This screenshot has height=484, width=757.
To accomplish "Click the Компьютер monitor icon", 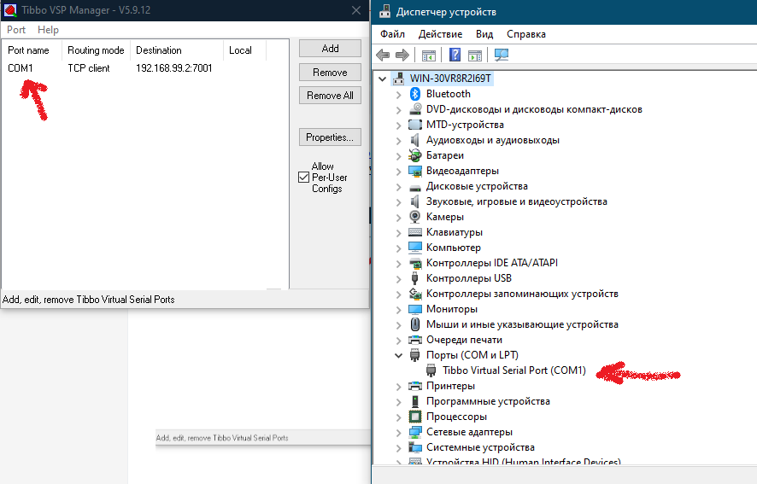I will [414, 248].
